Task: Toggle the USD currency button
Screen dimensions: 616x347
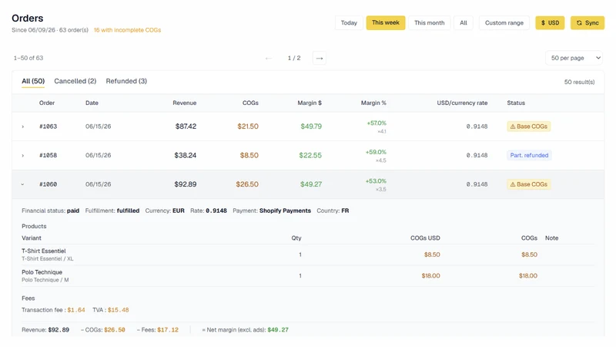Action: pyautogui.click(x=550, y=23)
